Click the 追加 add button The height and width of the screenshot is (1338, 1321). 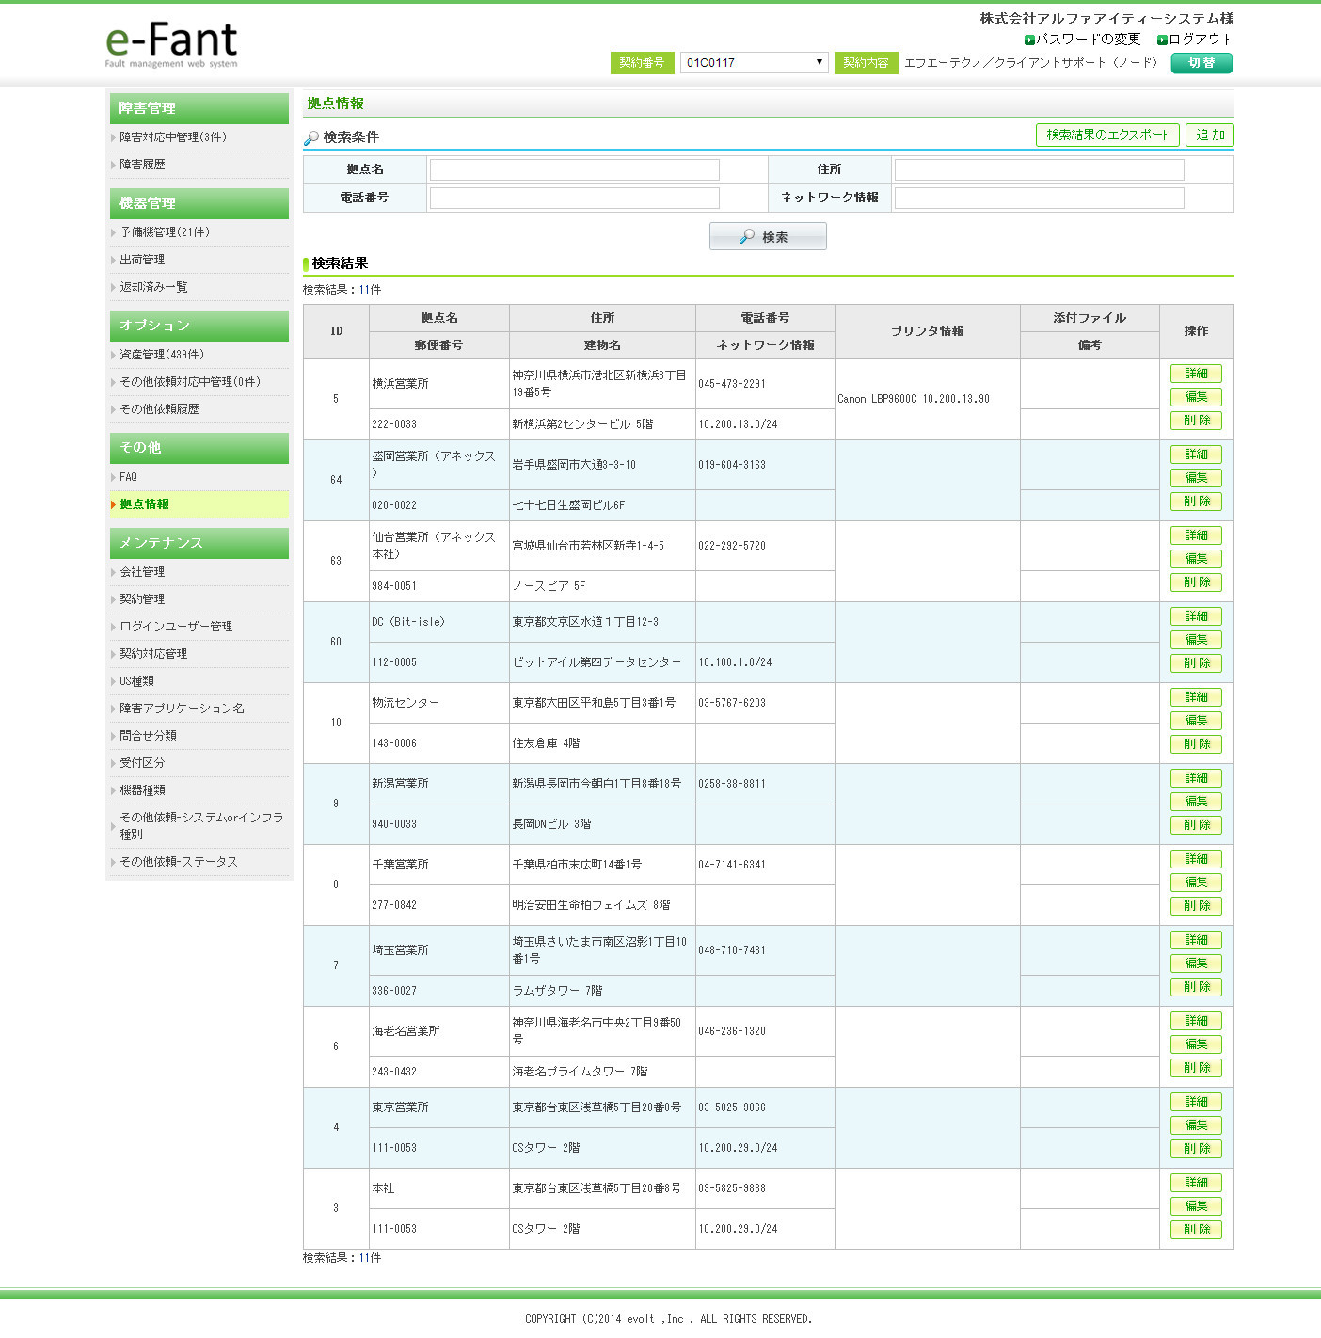(1210, 135)
